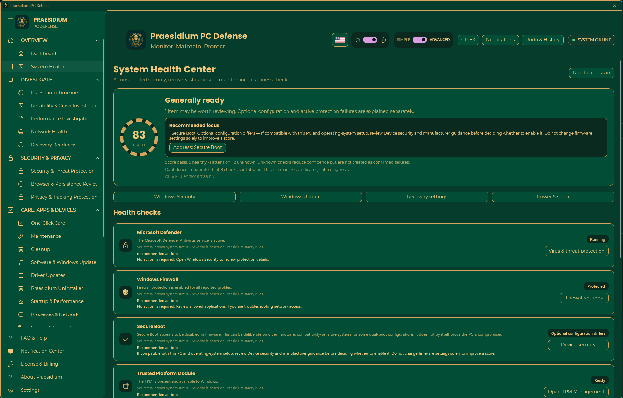Click the Microsoft Defender lock icon
This screenshot has width=623, height=398.
click(126, 245)
